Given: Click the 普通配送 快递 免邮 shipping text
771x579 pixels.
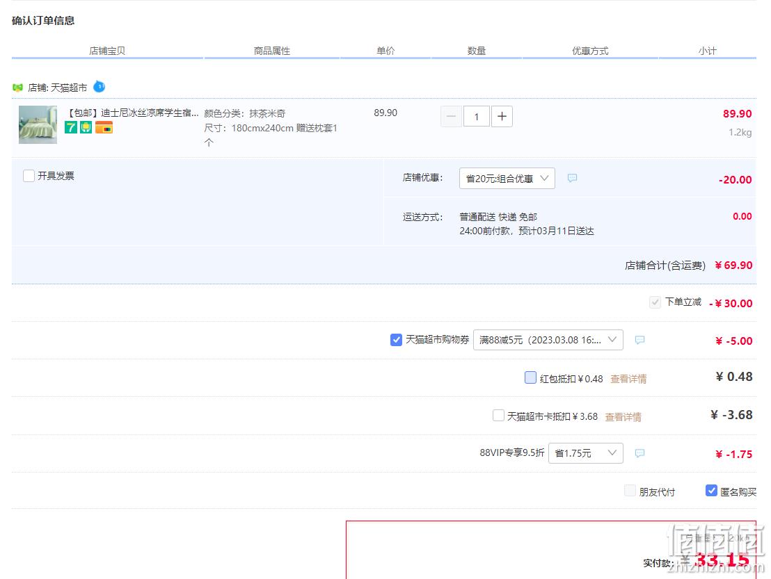Looking at the screenshot, I should pyautogui.click(x=498, y=217).
